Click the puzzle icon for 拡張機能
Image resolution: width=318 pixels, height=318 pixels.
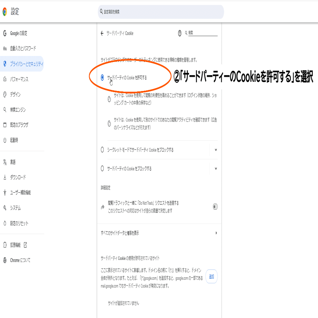point(5,245)
